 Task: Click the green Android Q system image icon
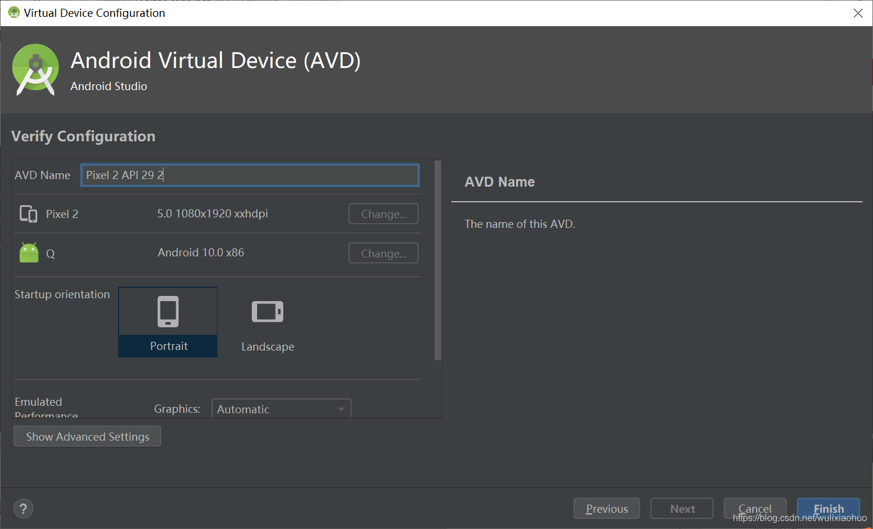[29, 253]
